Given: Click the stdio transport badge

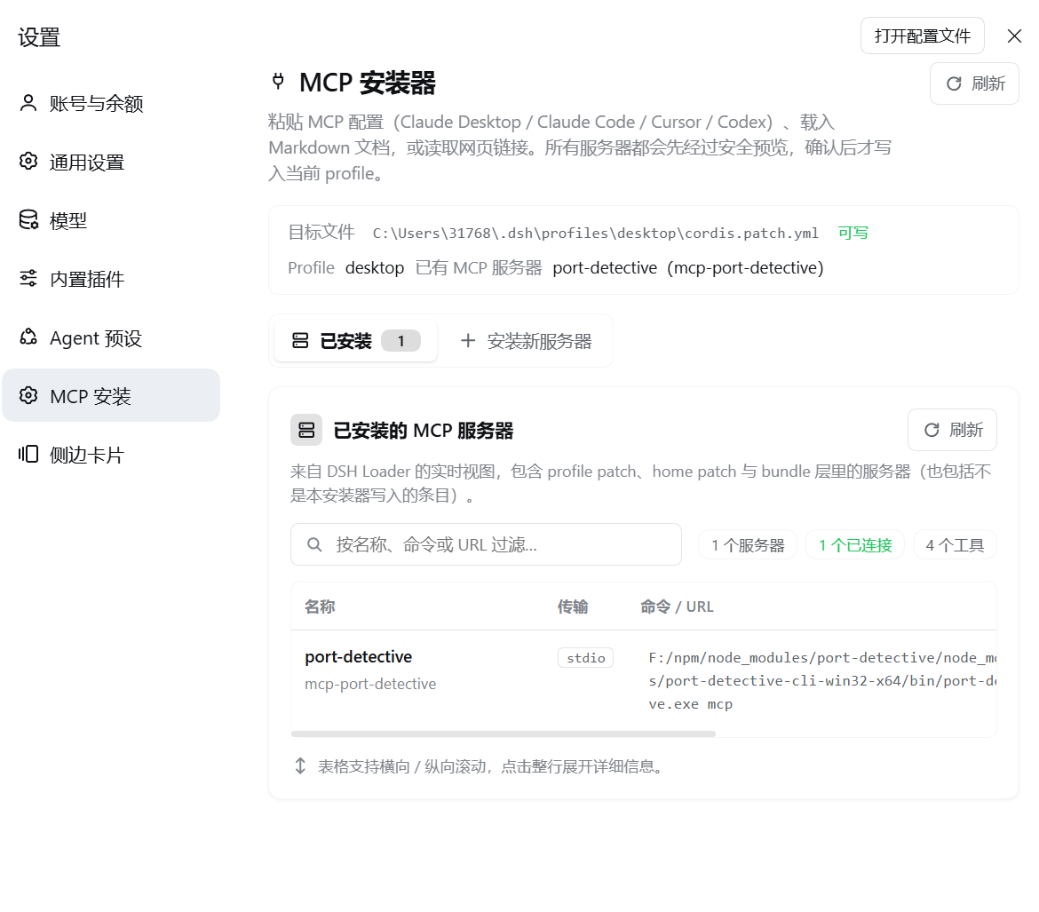Looking at the screenshot, I should coord(586,657).
